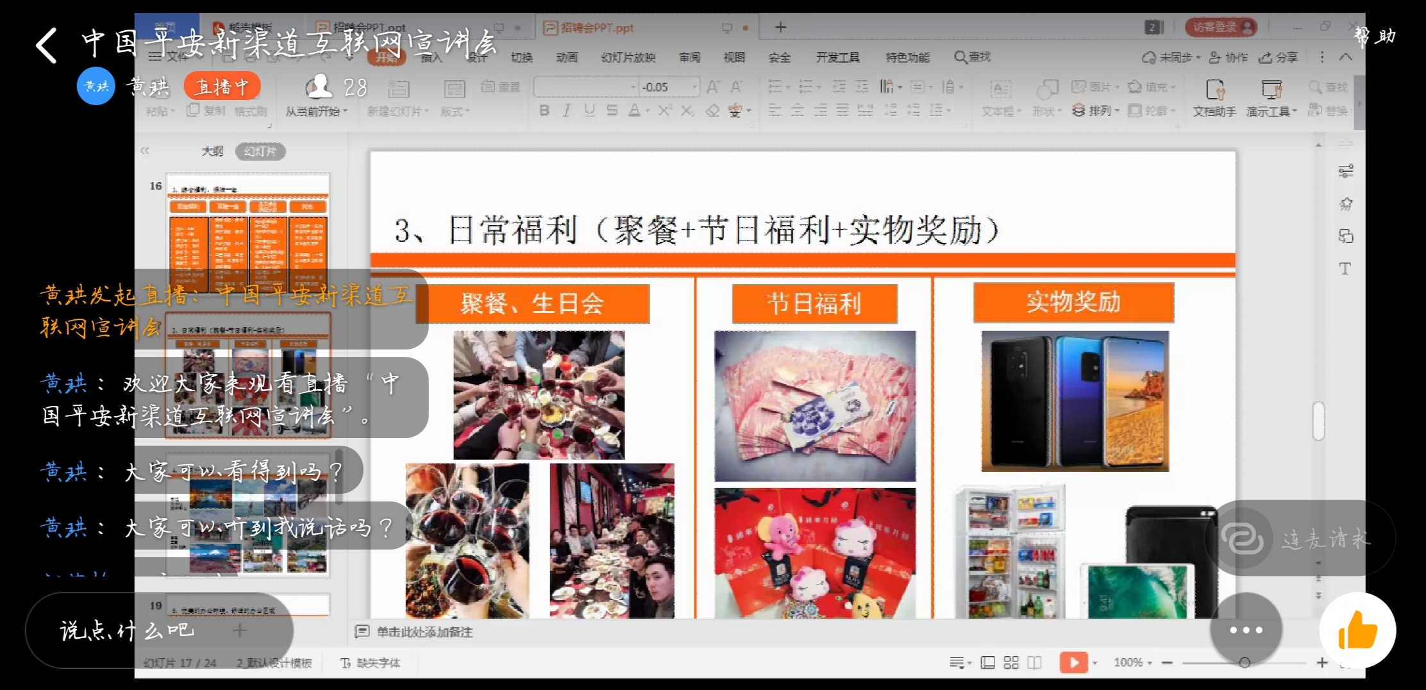Collapse the ribbon with the chevron-up icon
This screenshot has width=1426, height=690.
(x=1346, y=58)
